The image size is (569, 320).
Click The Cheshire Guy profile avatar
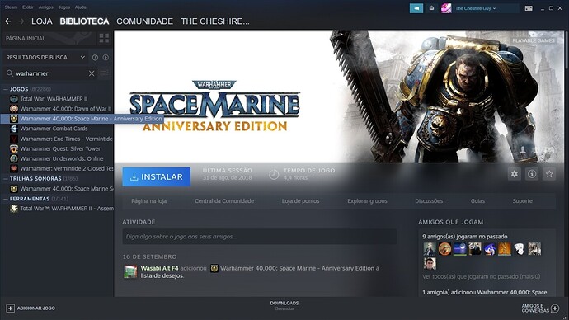point(446,8)
